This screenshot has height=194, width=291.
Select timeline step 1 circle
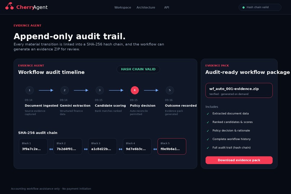[30, 90]
